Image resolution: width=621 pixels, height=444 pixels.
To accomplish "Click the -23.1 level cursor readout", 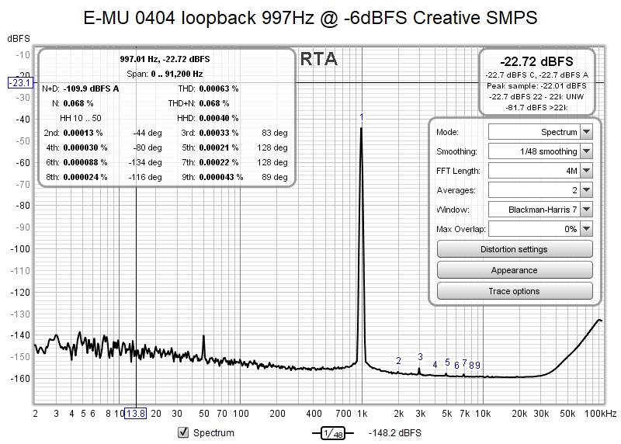I will (x=21, y=83).
